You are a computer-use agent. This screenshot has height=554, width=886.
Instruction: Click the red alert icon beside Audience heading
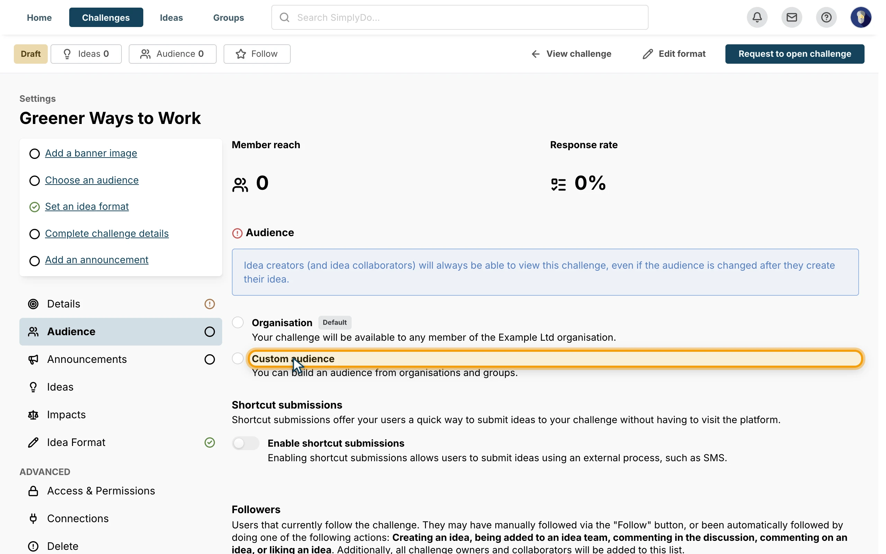tap(237, 233)
